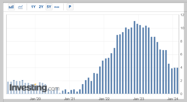Click the y-axis value 4
The height and width of the screenshot is (102, 187).
pyautogui.click(x=181, y=67)
